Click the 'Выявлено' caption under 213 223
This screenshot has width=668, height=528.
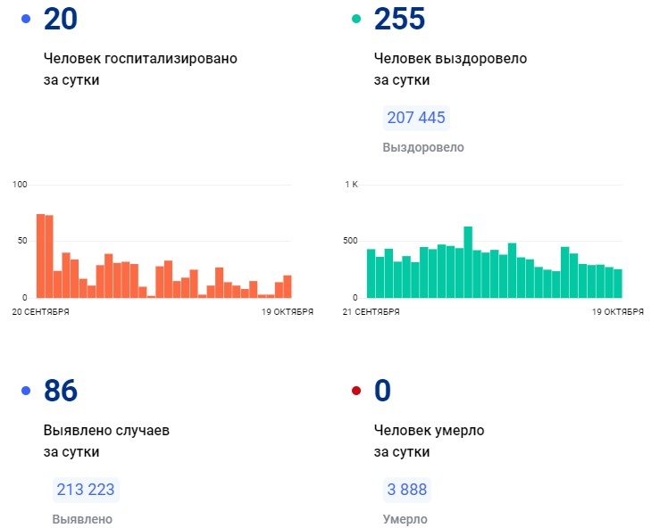tap(82, 519)
